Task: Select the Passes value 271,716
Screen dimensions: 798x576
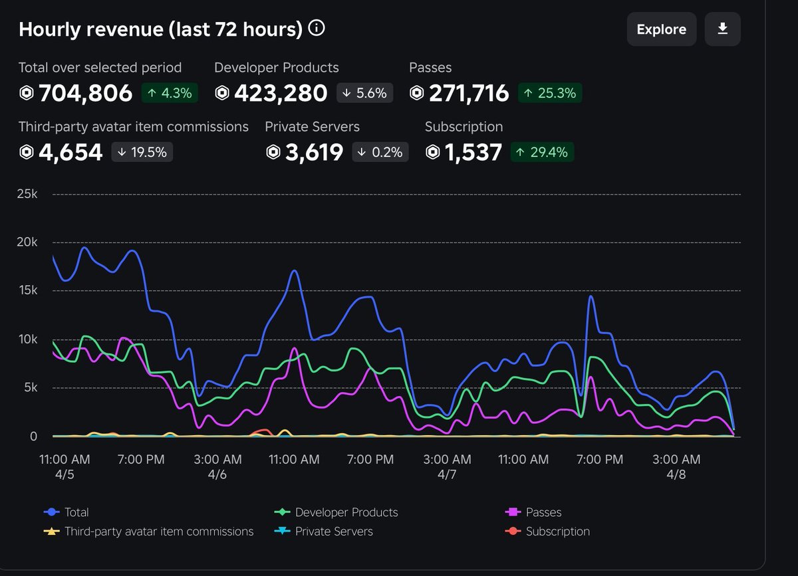Action: [x=469, y=94]
